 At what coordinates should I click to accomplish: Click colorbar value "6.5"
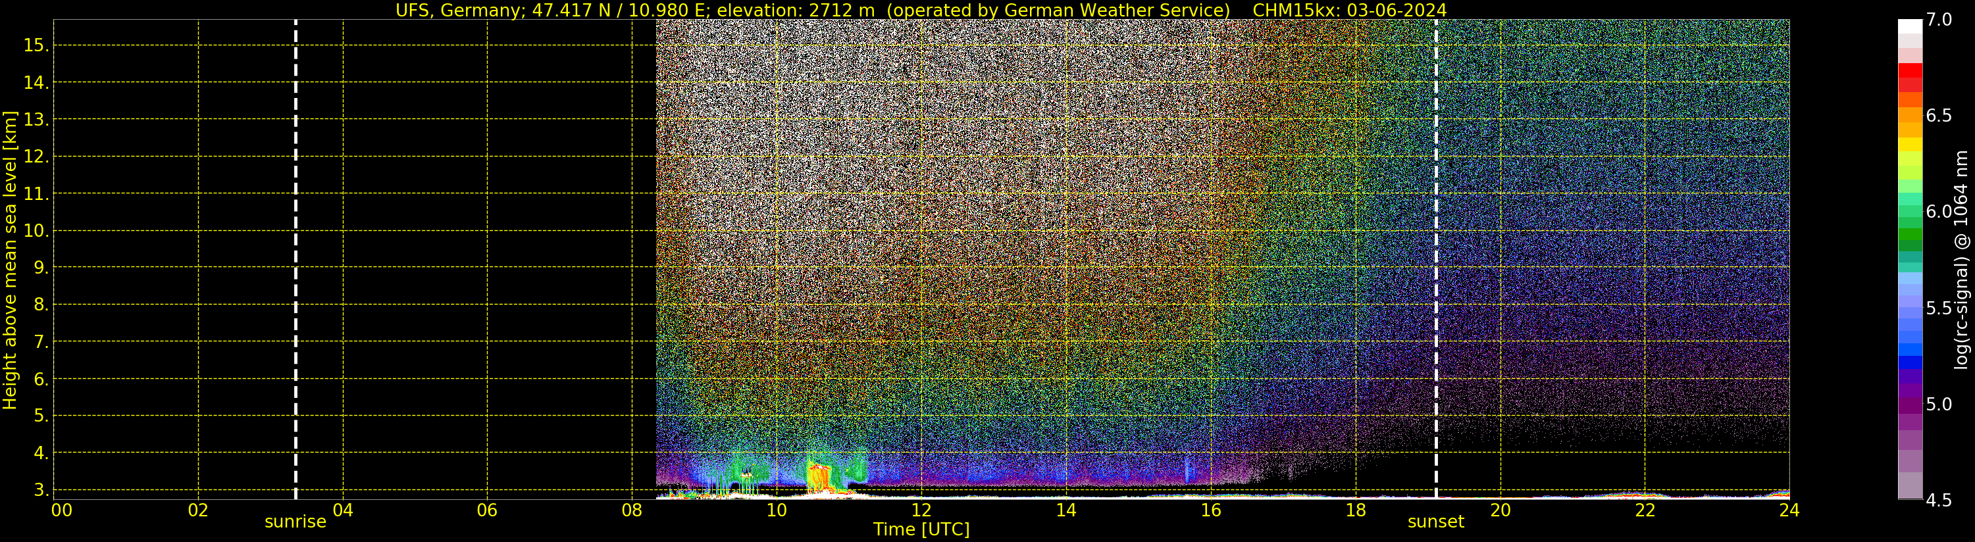[1939, 116]
